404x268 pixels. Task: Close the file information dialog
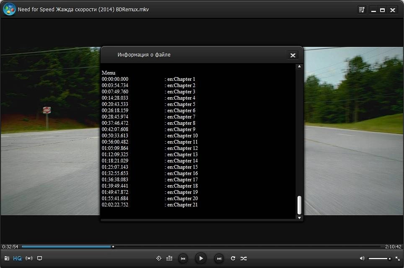point(293,55)
